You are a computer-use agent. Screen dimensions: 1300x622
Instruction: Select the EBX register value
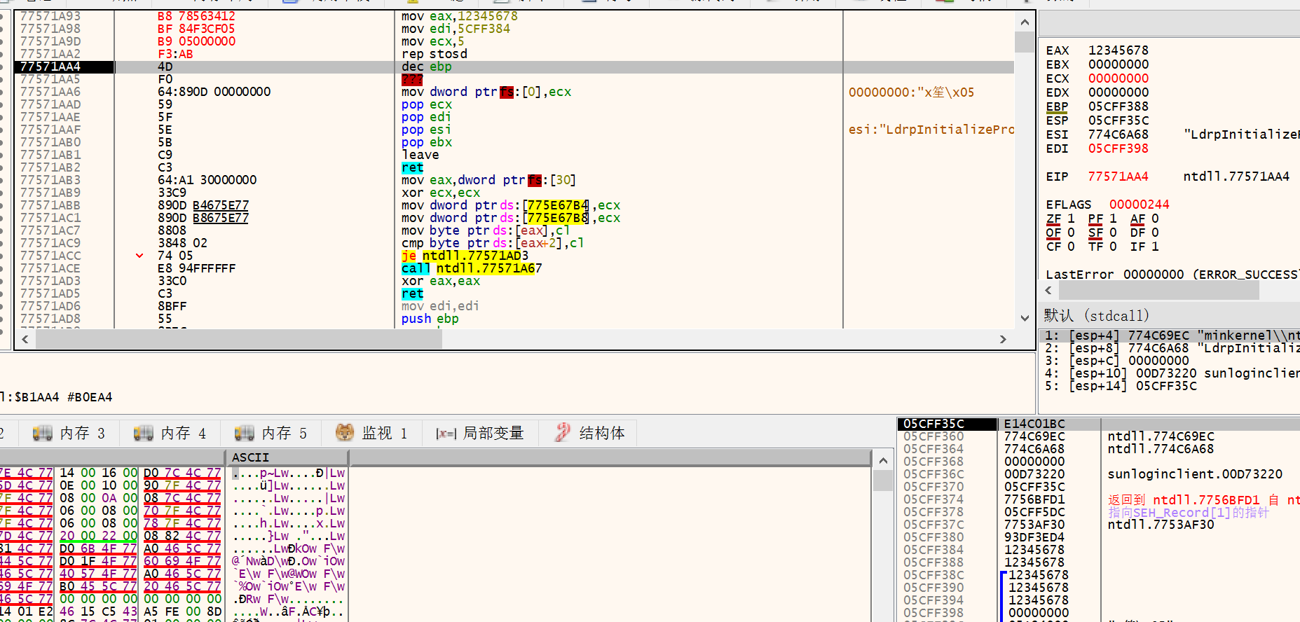click(x=1118, y=64)
